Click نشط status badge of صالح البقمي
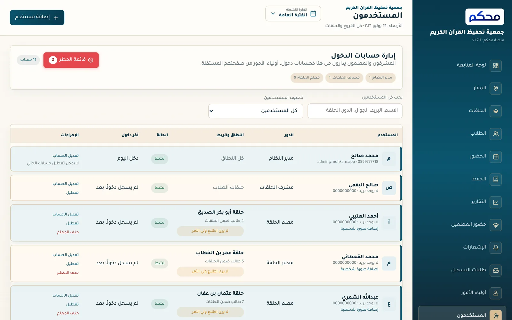This screenshot has width=512, height=320. pyautogui.click(x=160, y=188)
